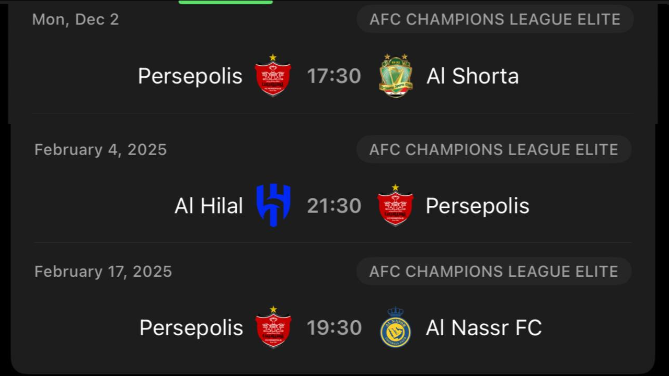
Task: Click the Al Hilal team name
Action: [209, 206]
